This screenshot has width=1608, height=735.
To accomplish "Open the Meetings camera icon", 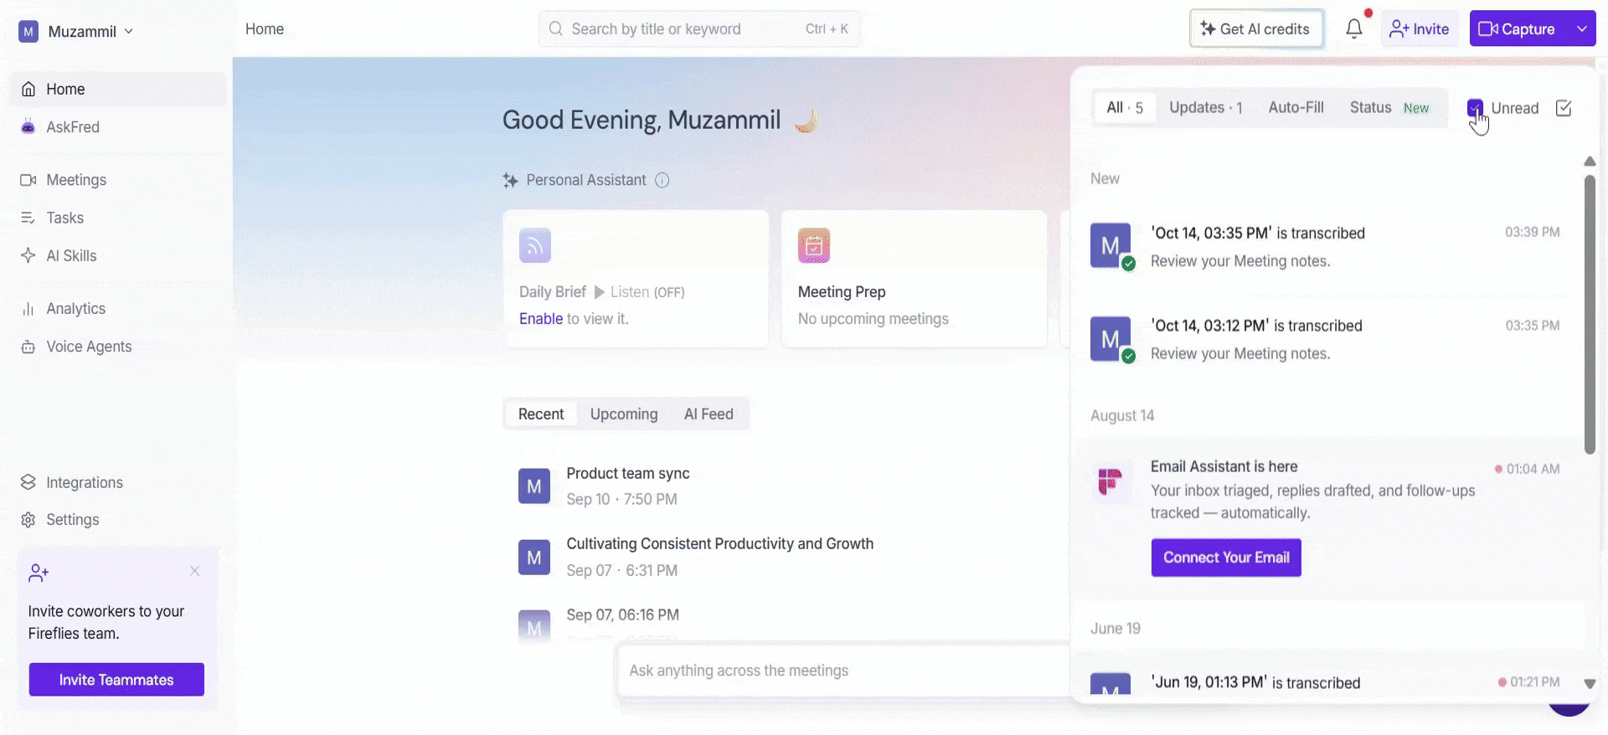I will click(28, 180).
